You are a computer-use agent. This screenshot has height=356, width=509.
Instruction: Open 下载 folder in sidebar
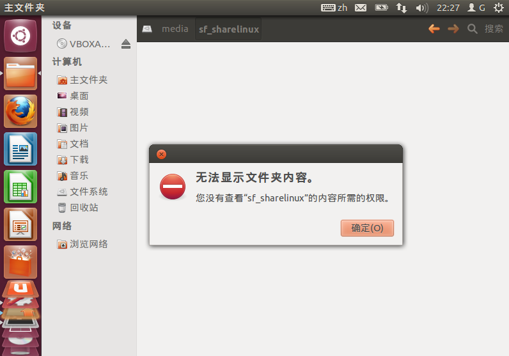click(73, 160)
